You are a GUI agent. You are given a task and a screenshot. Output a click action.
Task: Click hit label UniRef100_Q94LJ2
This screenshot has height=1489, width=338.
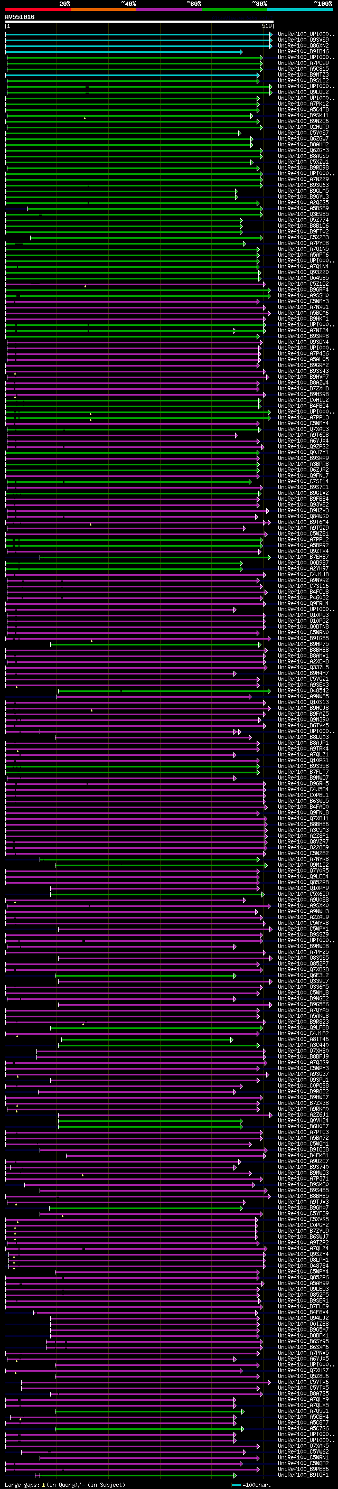(303, 1318)
